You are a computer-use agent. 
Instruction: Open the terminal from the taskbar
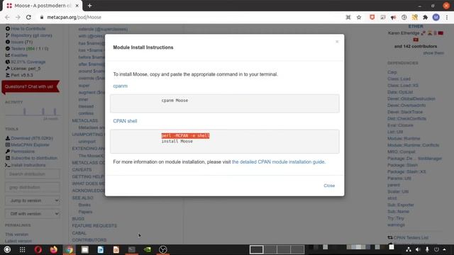pos(132,249)
